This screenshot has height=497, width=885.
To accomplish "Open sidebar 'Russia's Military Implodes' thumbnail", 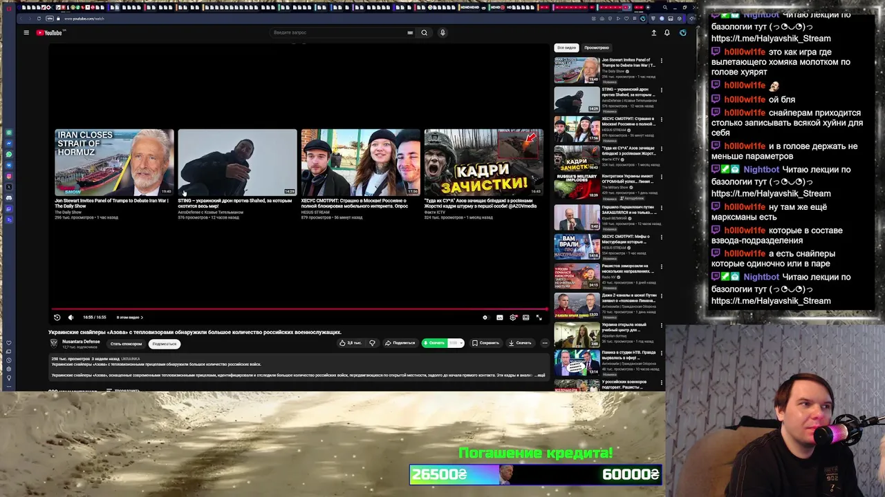I will tap(577, 188).
